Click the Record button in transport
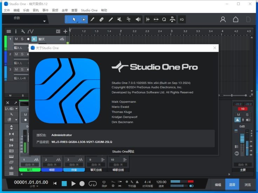Screen dimensions: 258x193 (82, 184)
